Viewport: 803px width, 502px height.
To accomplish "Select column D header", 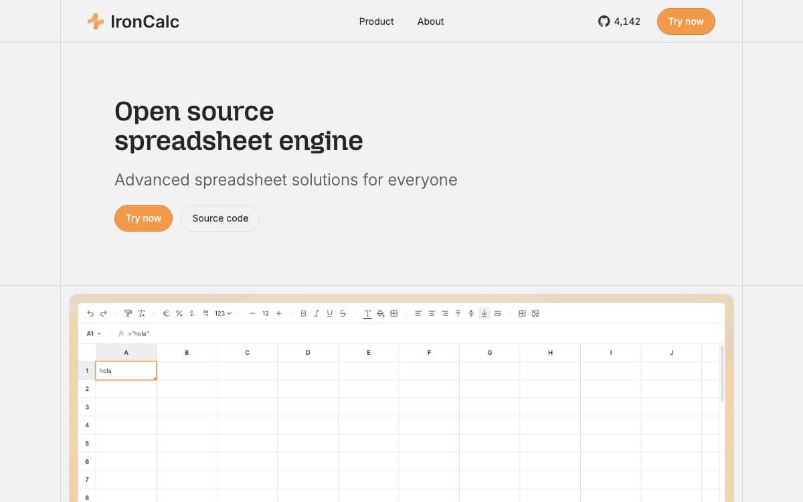I will [308, 353].
